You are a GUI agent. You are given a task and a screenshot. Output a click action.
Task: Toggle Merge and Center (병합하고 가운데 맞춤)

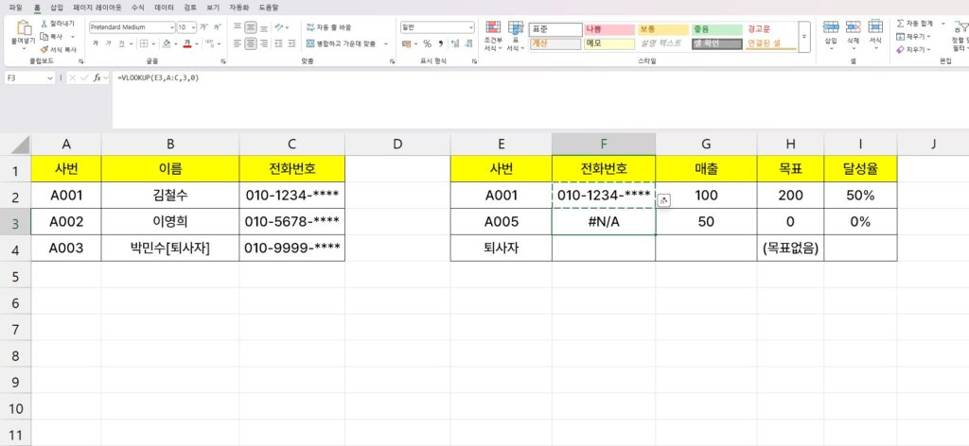[x=309, y=43]
